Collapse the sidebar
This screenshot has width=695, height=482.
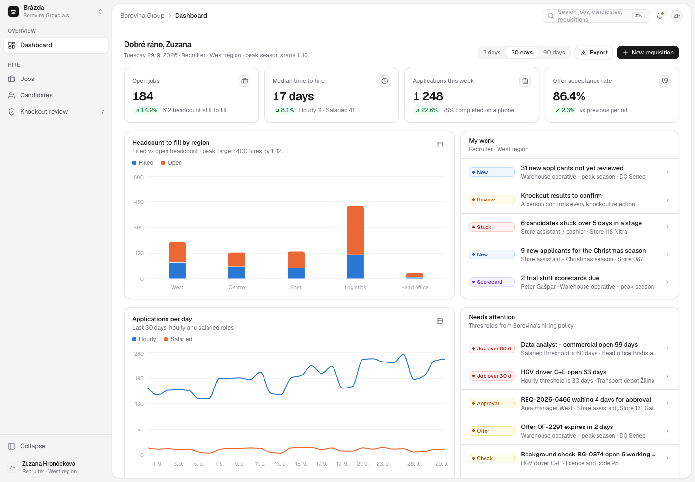[56, 446]
